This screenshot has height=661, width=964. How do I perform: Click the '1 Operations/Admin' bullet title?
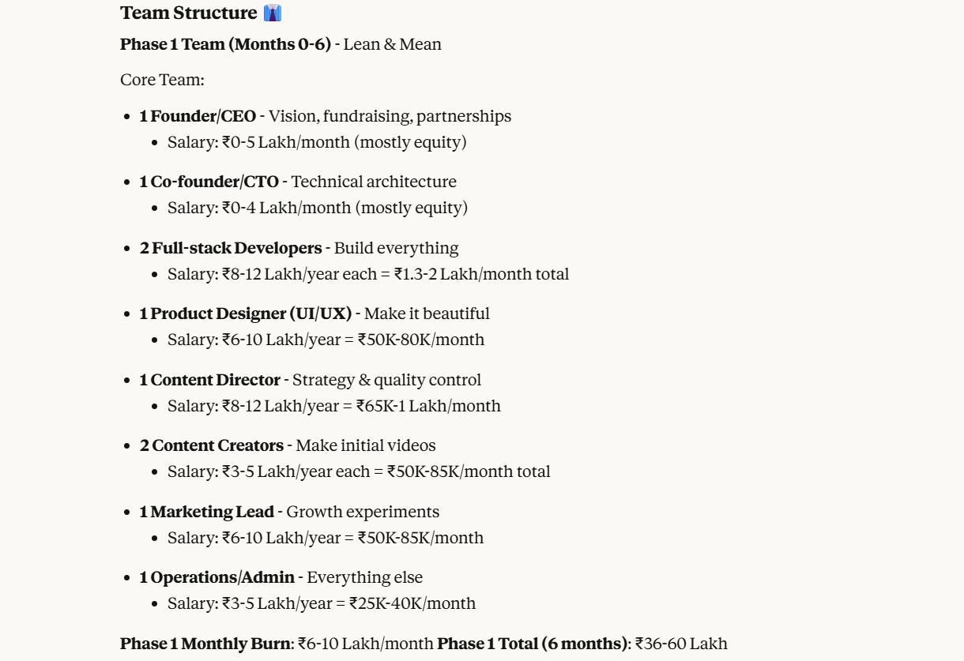(x=217, y=577)
